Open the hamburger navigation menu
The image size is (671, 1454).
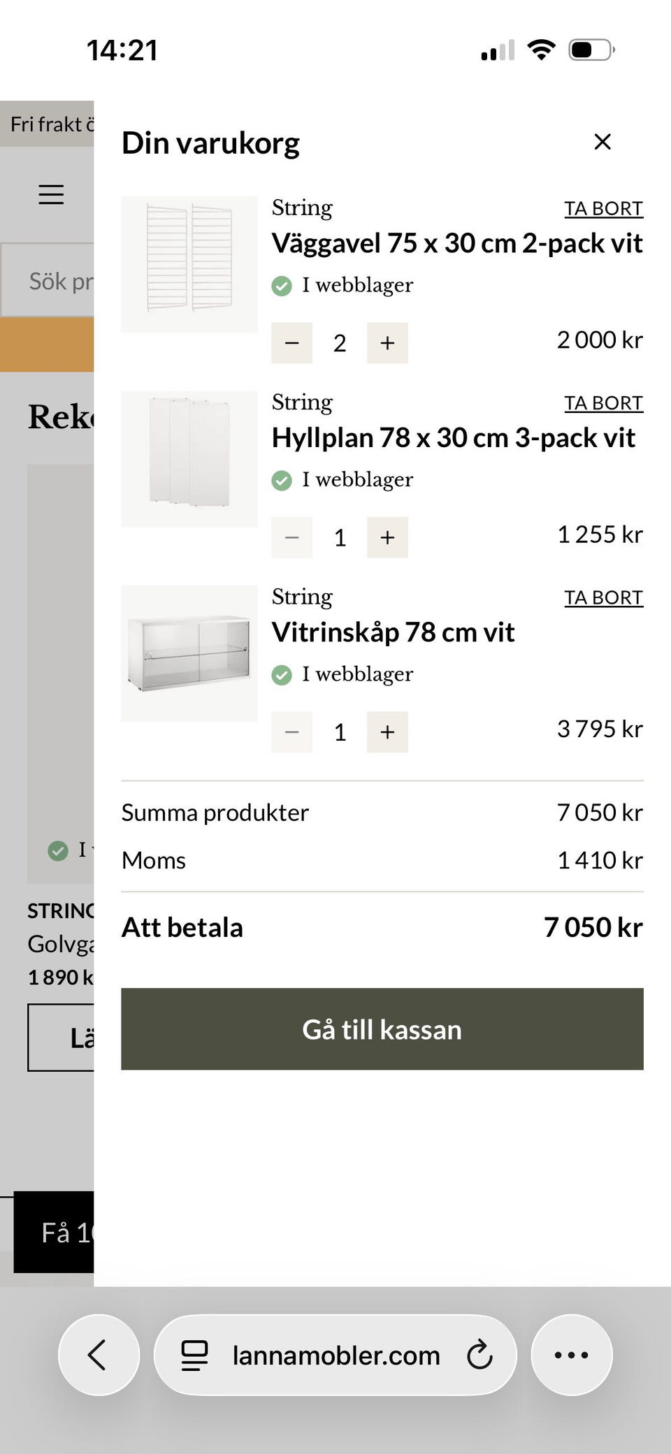50,194
